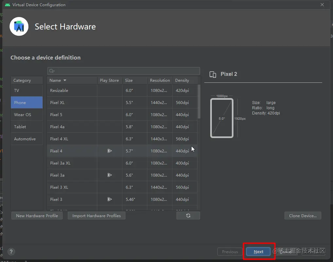Click the Play Store icon for Pixel 3a

coord(110,175)
